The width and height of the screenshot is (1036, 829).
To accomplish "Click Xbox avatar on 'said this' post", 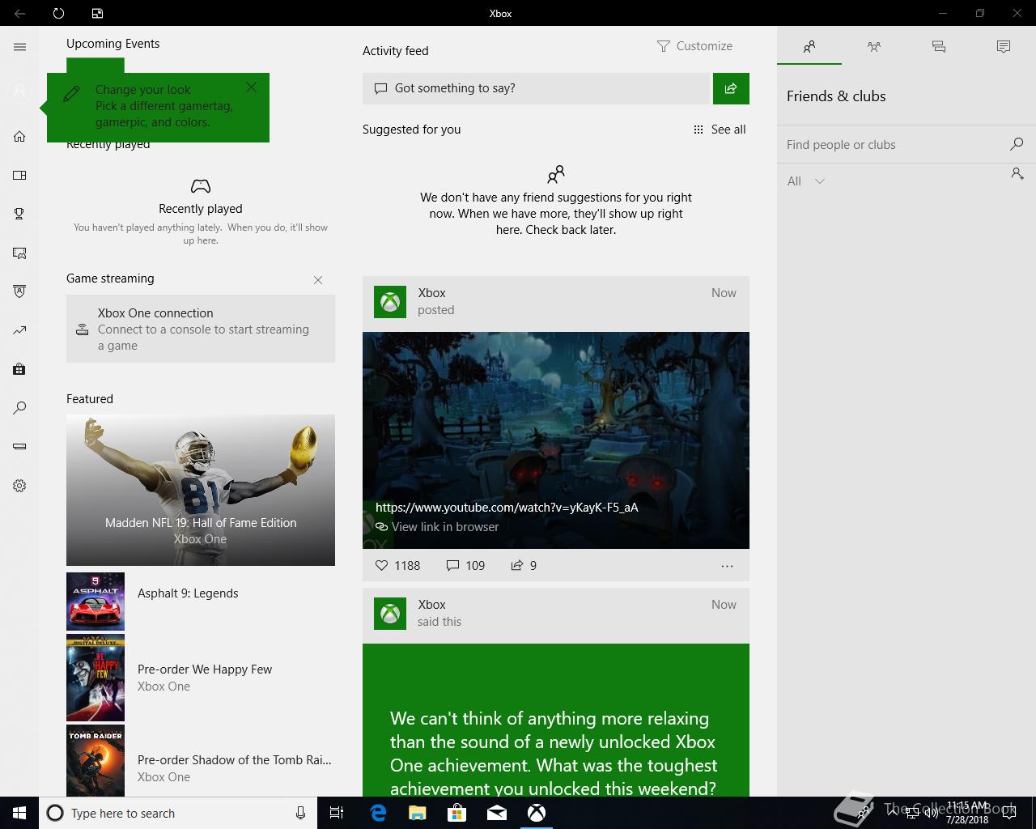I will [x=390, y=614].
